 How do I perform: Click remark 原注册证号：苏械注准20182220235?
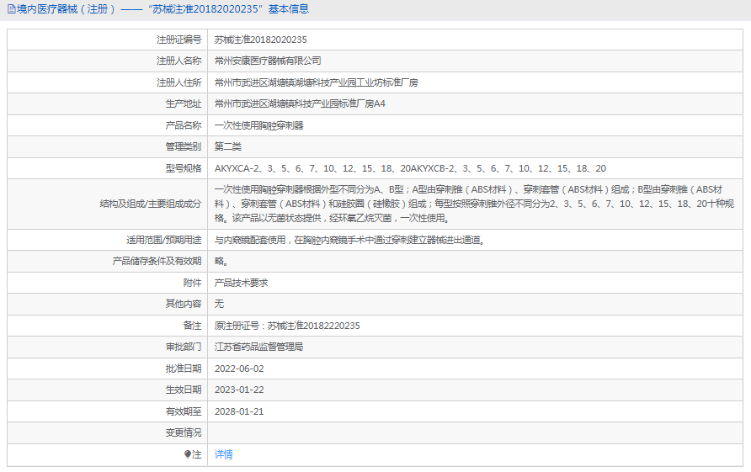click(287, 326)
